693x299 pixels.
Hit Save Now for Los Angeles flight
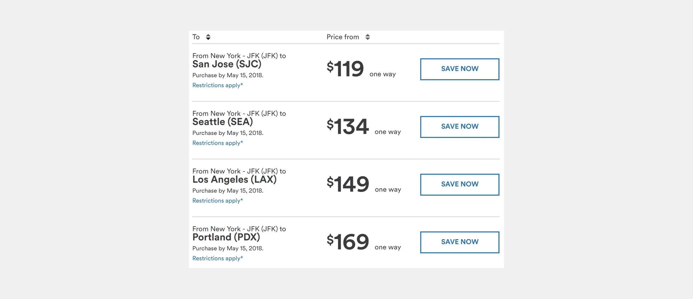pyautogui.click(x=460, y=184)
